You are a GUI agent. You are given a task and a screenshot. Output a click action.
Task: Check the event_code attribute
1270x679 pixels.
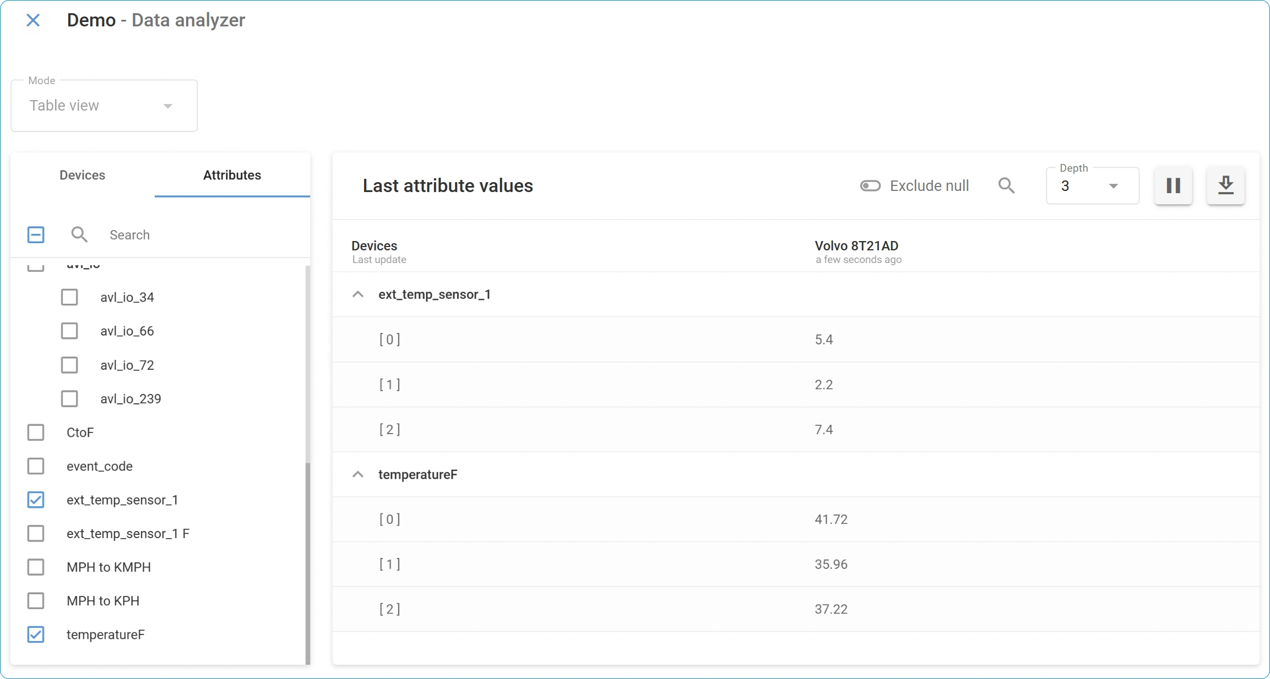click(x=36, y=466)
